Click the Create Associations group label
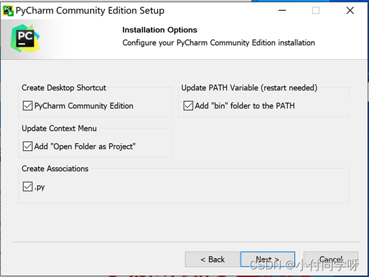The width and height of the screenshot is (369, 277). (x=55, y=169)
